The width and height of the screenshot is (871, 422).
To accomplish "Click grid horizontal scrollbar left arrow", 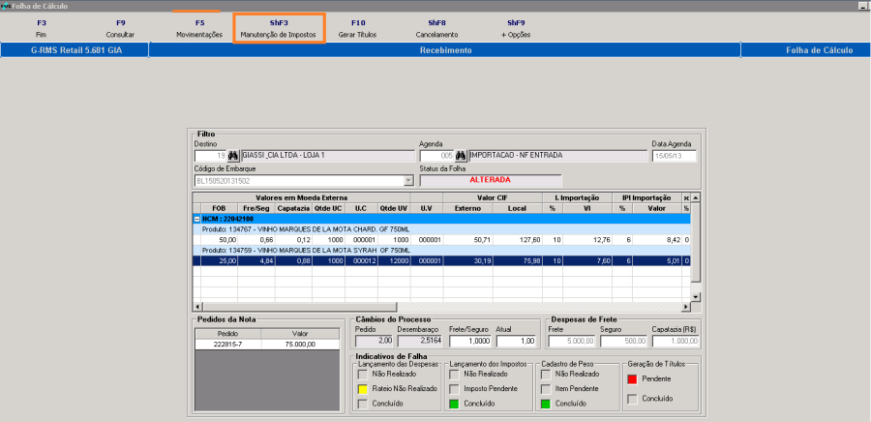I will tap(196, 307).
